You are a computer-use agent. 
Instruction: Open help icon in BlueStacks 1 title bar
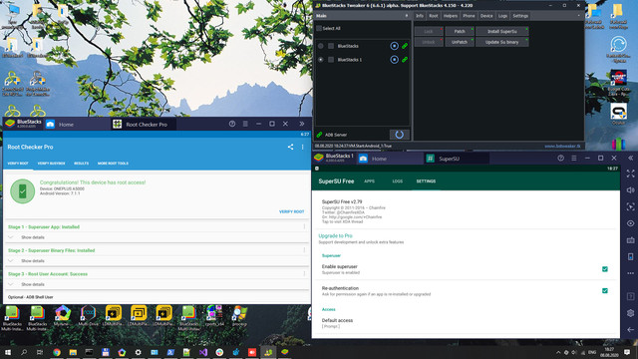tap(560, 158)
